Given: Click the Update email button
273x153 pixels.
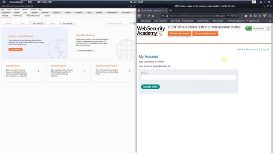Looking at the screenshot, I should click(150, 87).
